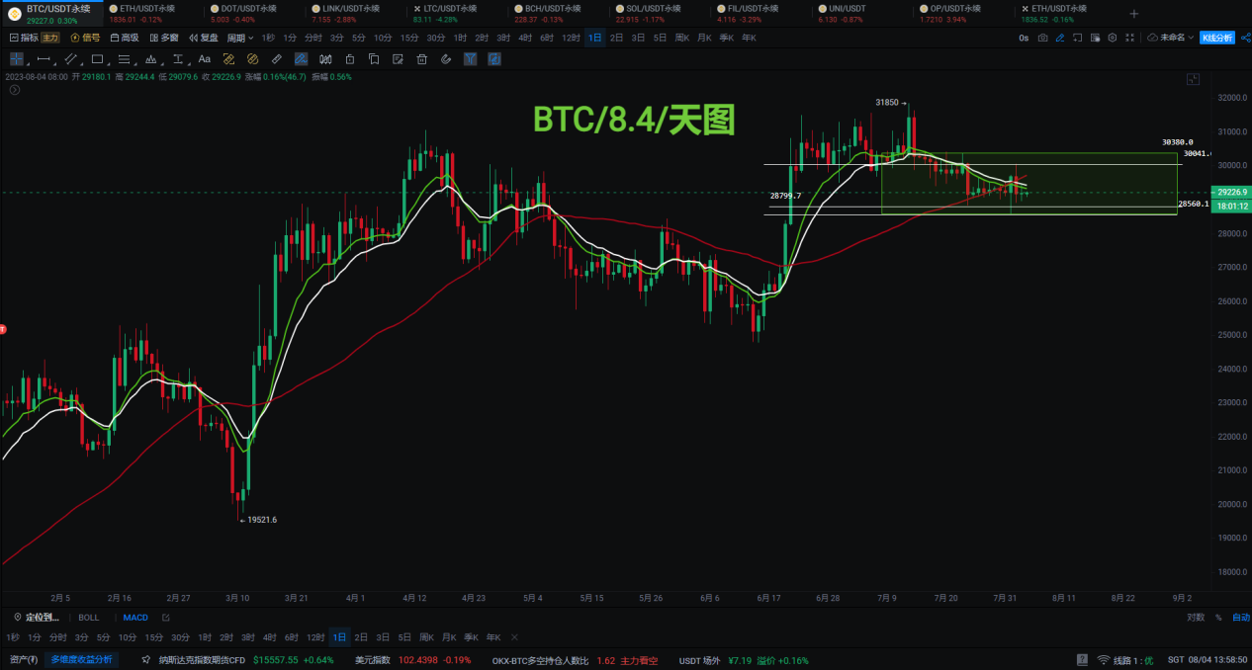Image resolution: width=1252 pixels, height=670 pixels.
Task: Open the 信号 signals button
Action: (85, 38)
